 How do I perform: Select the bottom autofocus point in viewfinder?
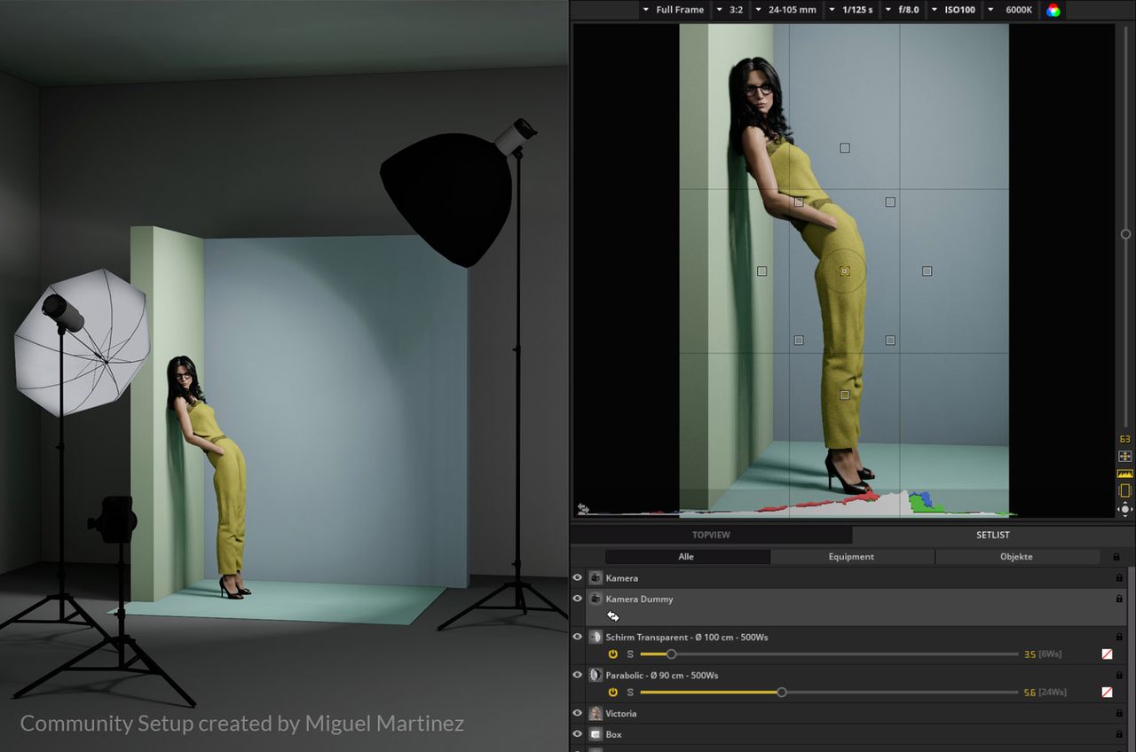click(x=845, y=396)
